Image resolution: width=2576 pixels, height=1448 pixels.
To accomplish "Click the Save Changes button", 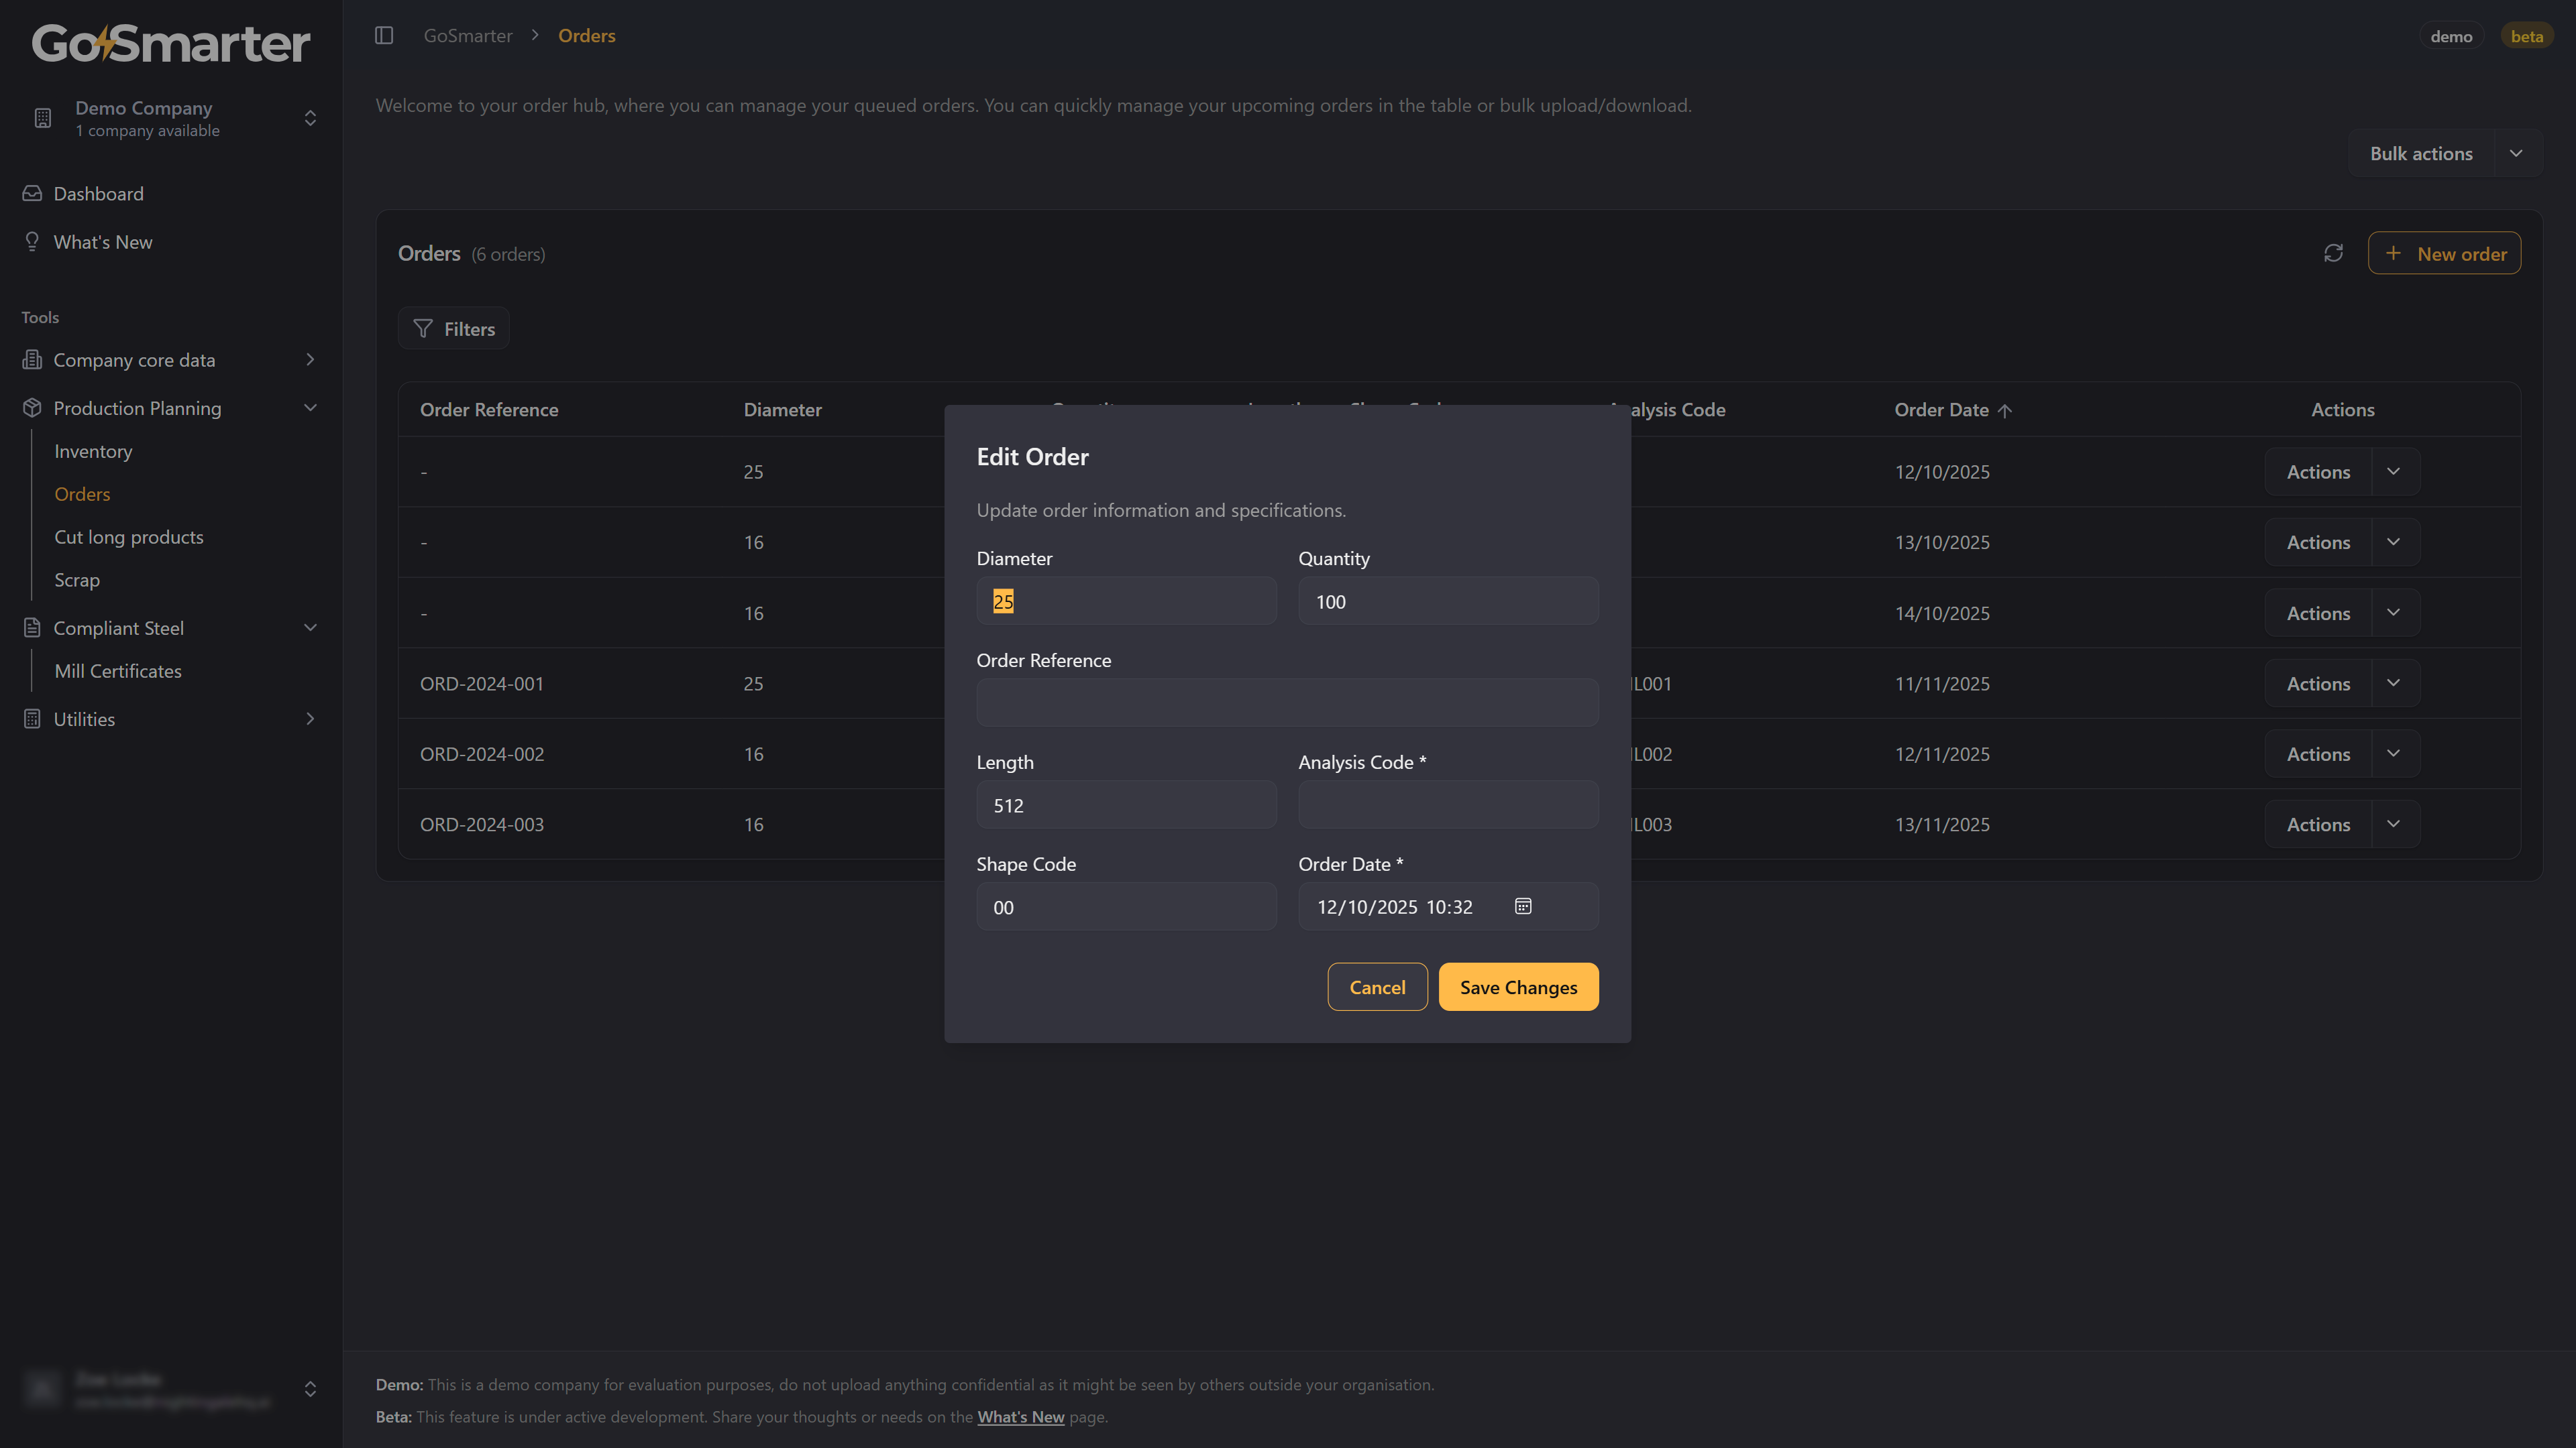I will (x=1518, y=987).
